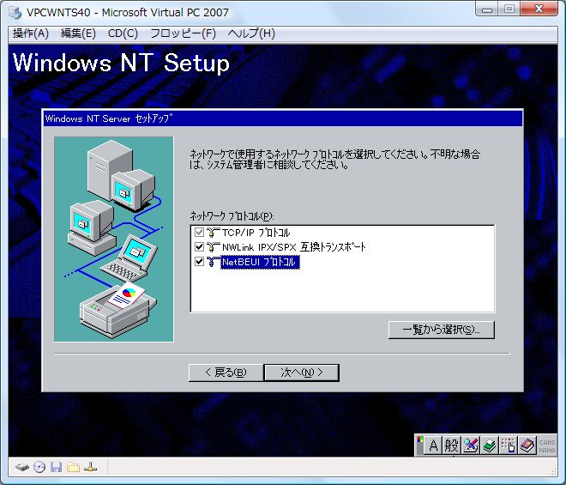Open the CD(C) menu

pyautogui.click(x=123, y=33)
